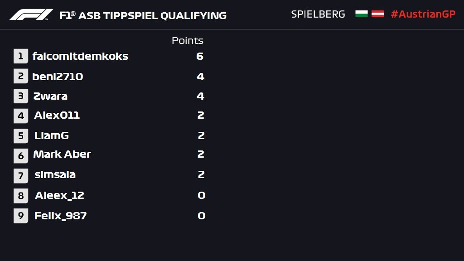Open the #AustrianGP hashtag
The height and width of the screenshot is (261, 464).
pos(423,14)
